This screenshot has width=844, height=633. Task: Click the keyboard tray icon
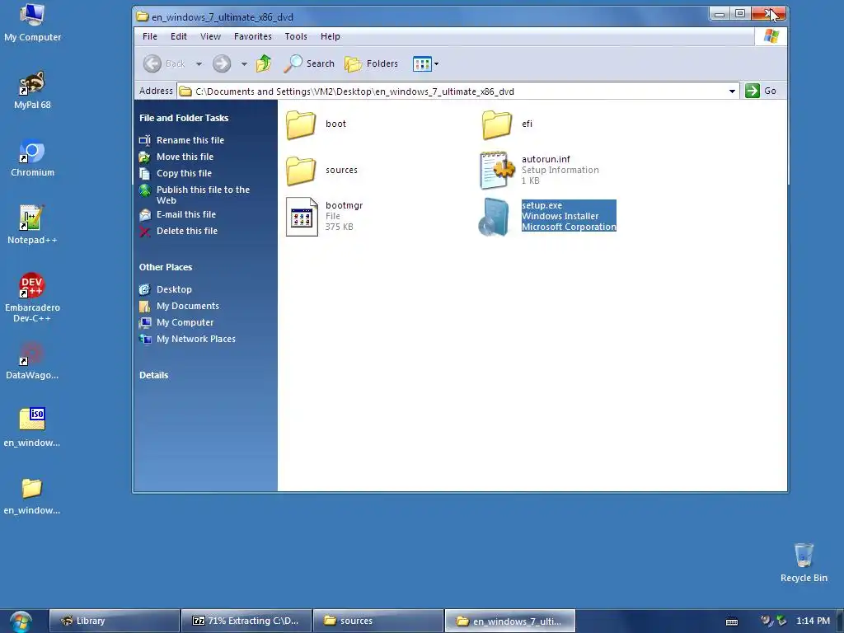732,621
